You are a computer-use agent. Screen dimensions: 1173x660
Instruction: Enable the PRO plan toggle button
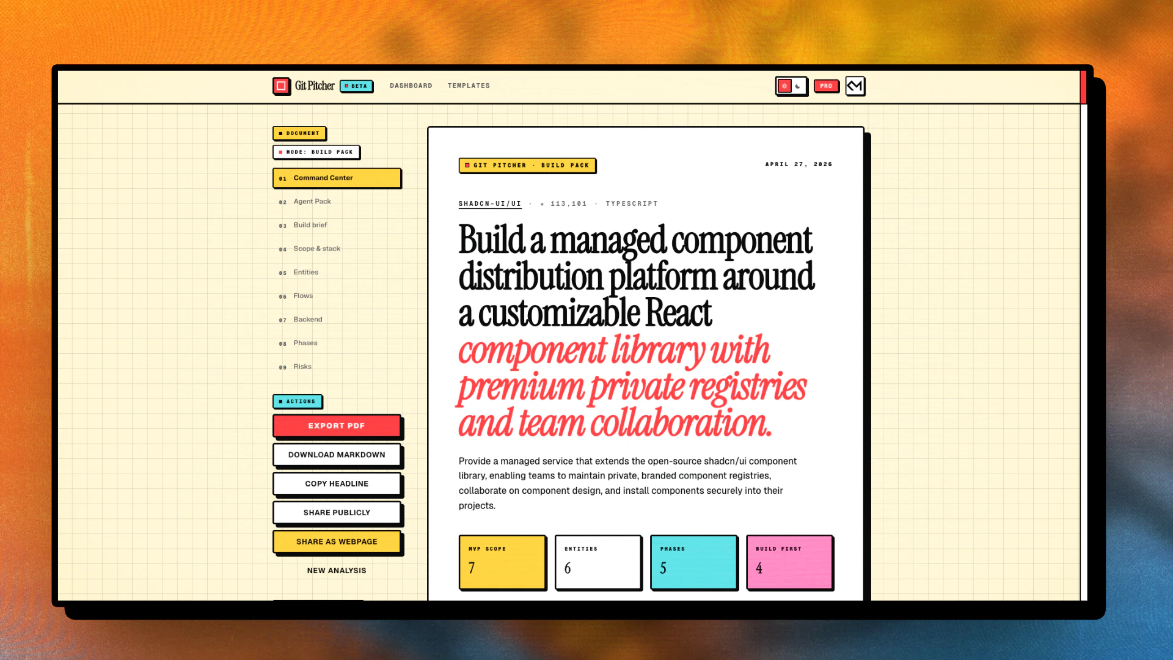(826, 86)
